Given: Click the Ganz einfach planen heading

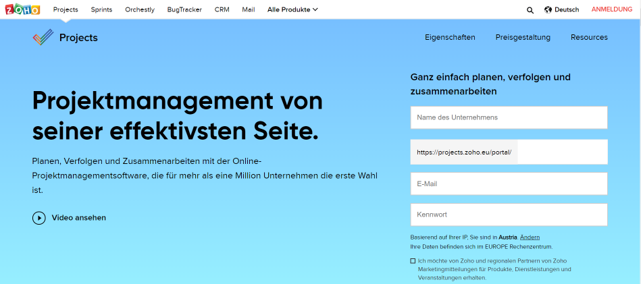Looking at the screenshot, I should coord(490,84).
